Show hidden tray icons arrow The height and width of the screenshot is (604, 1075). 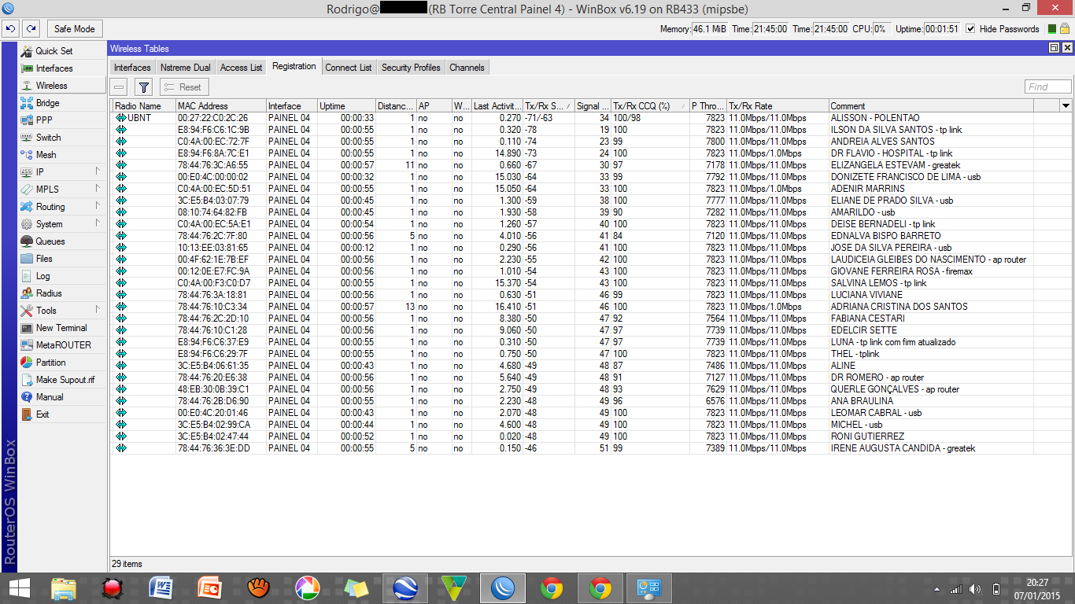[x=936, y=588]
